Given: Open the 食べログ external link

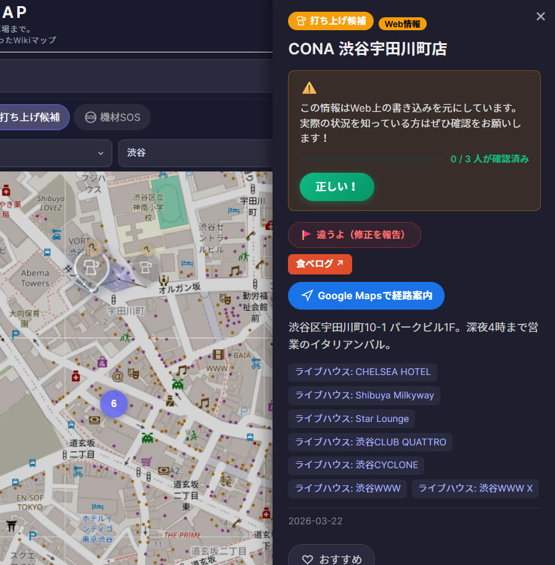Looking at the screenshot, I should (320, 264).
